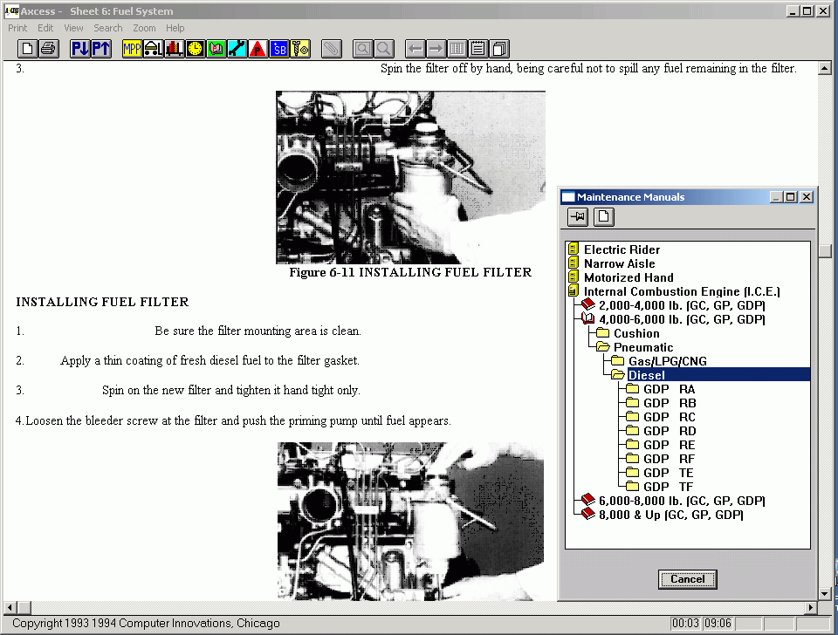Click the vertical scrollbar thumb

pyautogui.click(x=825, y=251)
